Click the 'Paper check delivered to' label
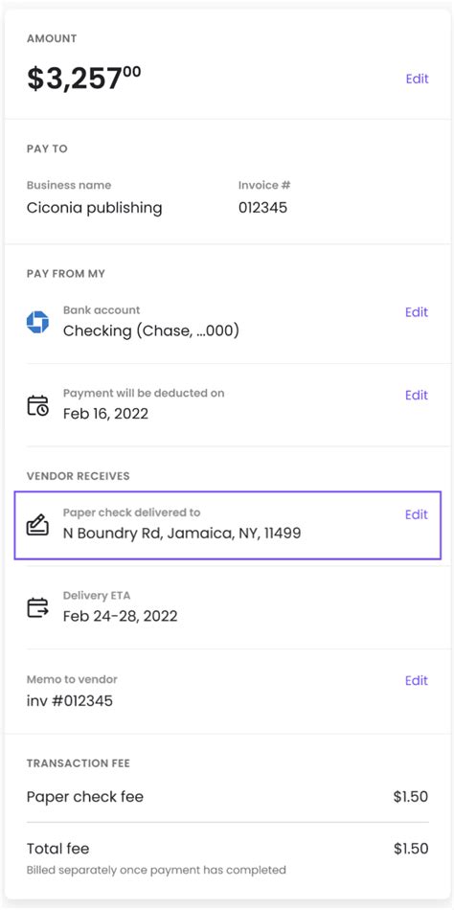 click(132, 512)
